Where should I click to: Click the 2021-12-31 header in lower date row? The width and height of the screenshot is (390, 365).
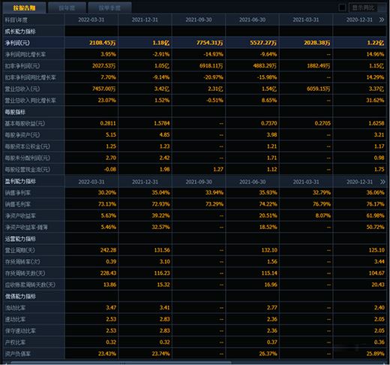[x=145, y=182]
